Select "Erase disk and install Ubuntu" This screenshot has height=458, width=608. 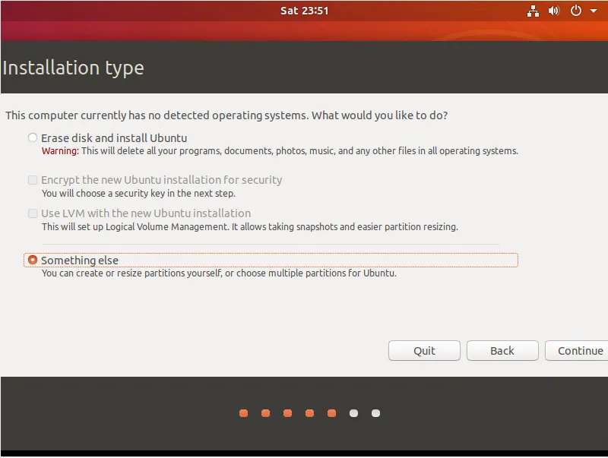32,137
